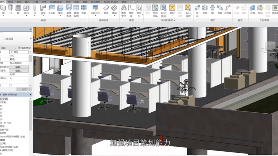Open the 三维视图 type selector dropdown
This screenshot has height=156, width=278.
(30, 38)
